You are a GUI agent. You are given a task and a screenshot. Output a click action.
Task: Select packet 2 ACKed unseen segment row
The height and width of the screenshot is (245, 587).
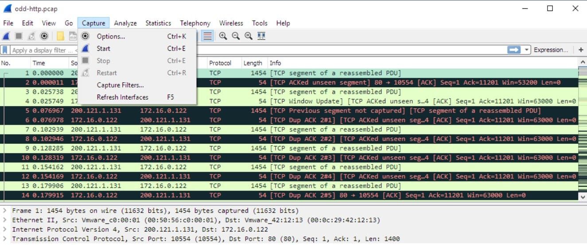point(289,82)
